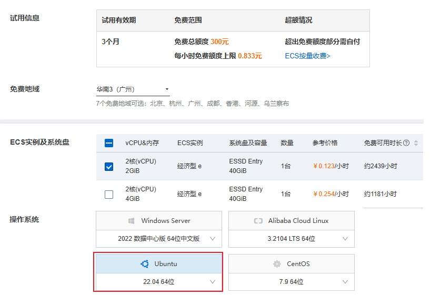Click the 系统盘及容量 column header
Image resolution: width=441 pixels, height=295 pixels.
[x=248, y=143]
